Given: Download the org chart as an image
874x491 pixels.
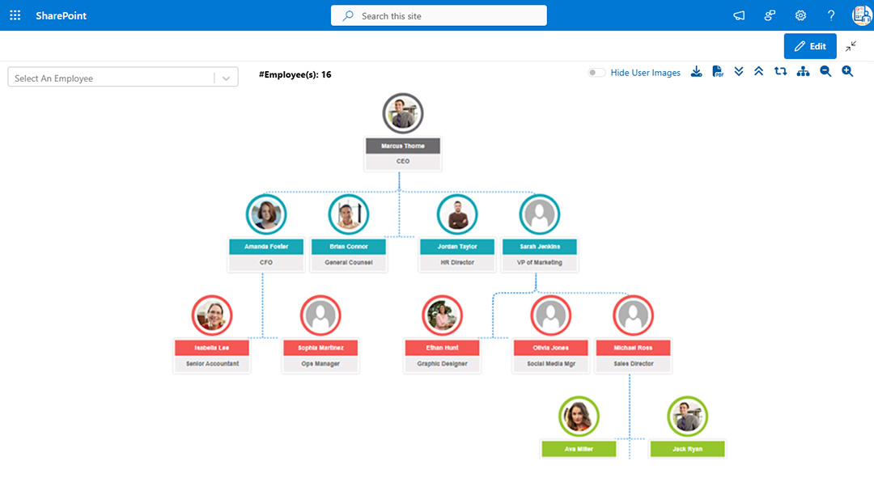Looking at the screenshot, I should (x=696, y=71).
